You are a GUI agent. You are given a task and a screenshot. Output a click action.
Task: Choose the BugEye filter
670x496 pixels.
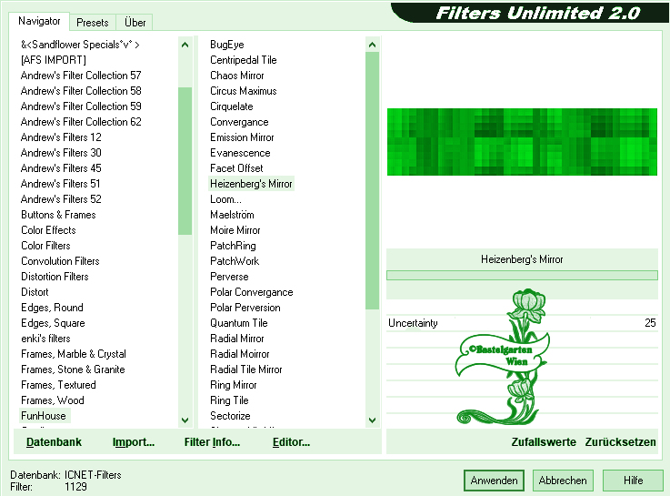pos(227,45)
